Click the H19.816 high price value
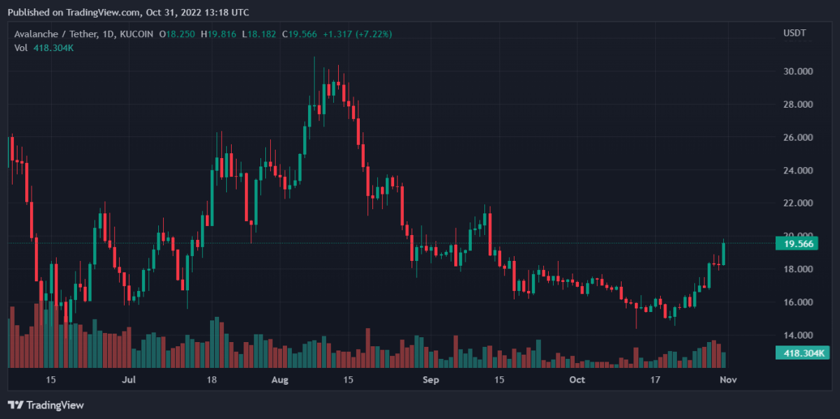The image size is (840, 419). [x=218, y=34]
